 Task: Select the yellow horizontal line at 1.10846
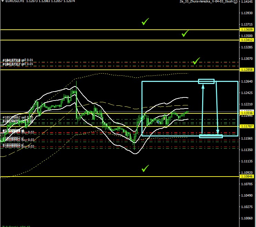[120, 177]
